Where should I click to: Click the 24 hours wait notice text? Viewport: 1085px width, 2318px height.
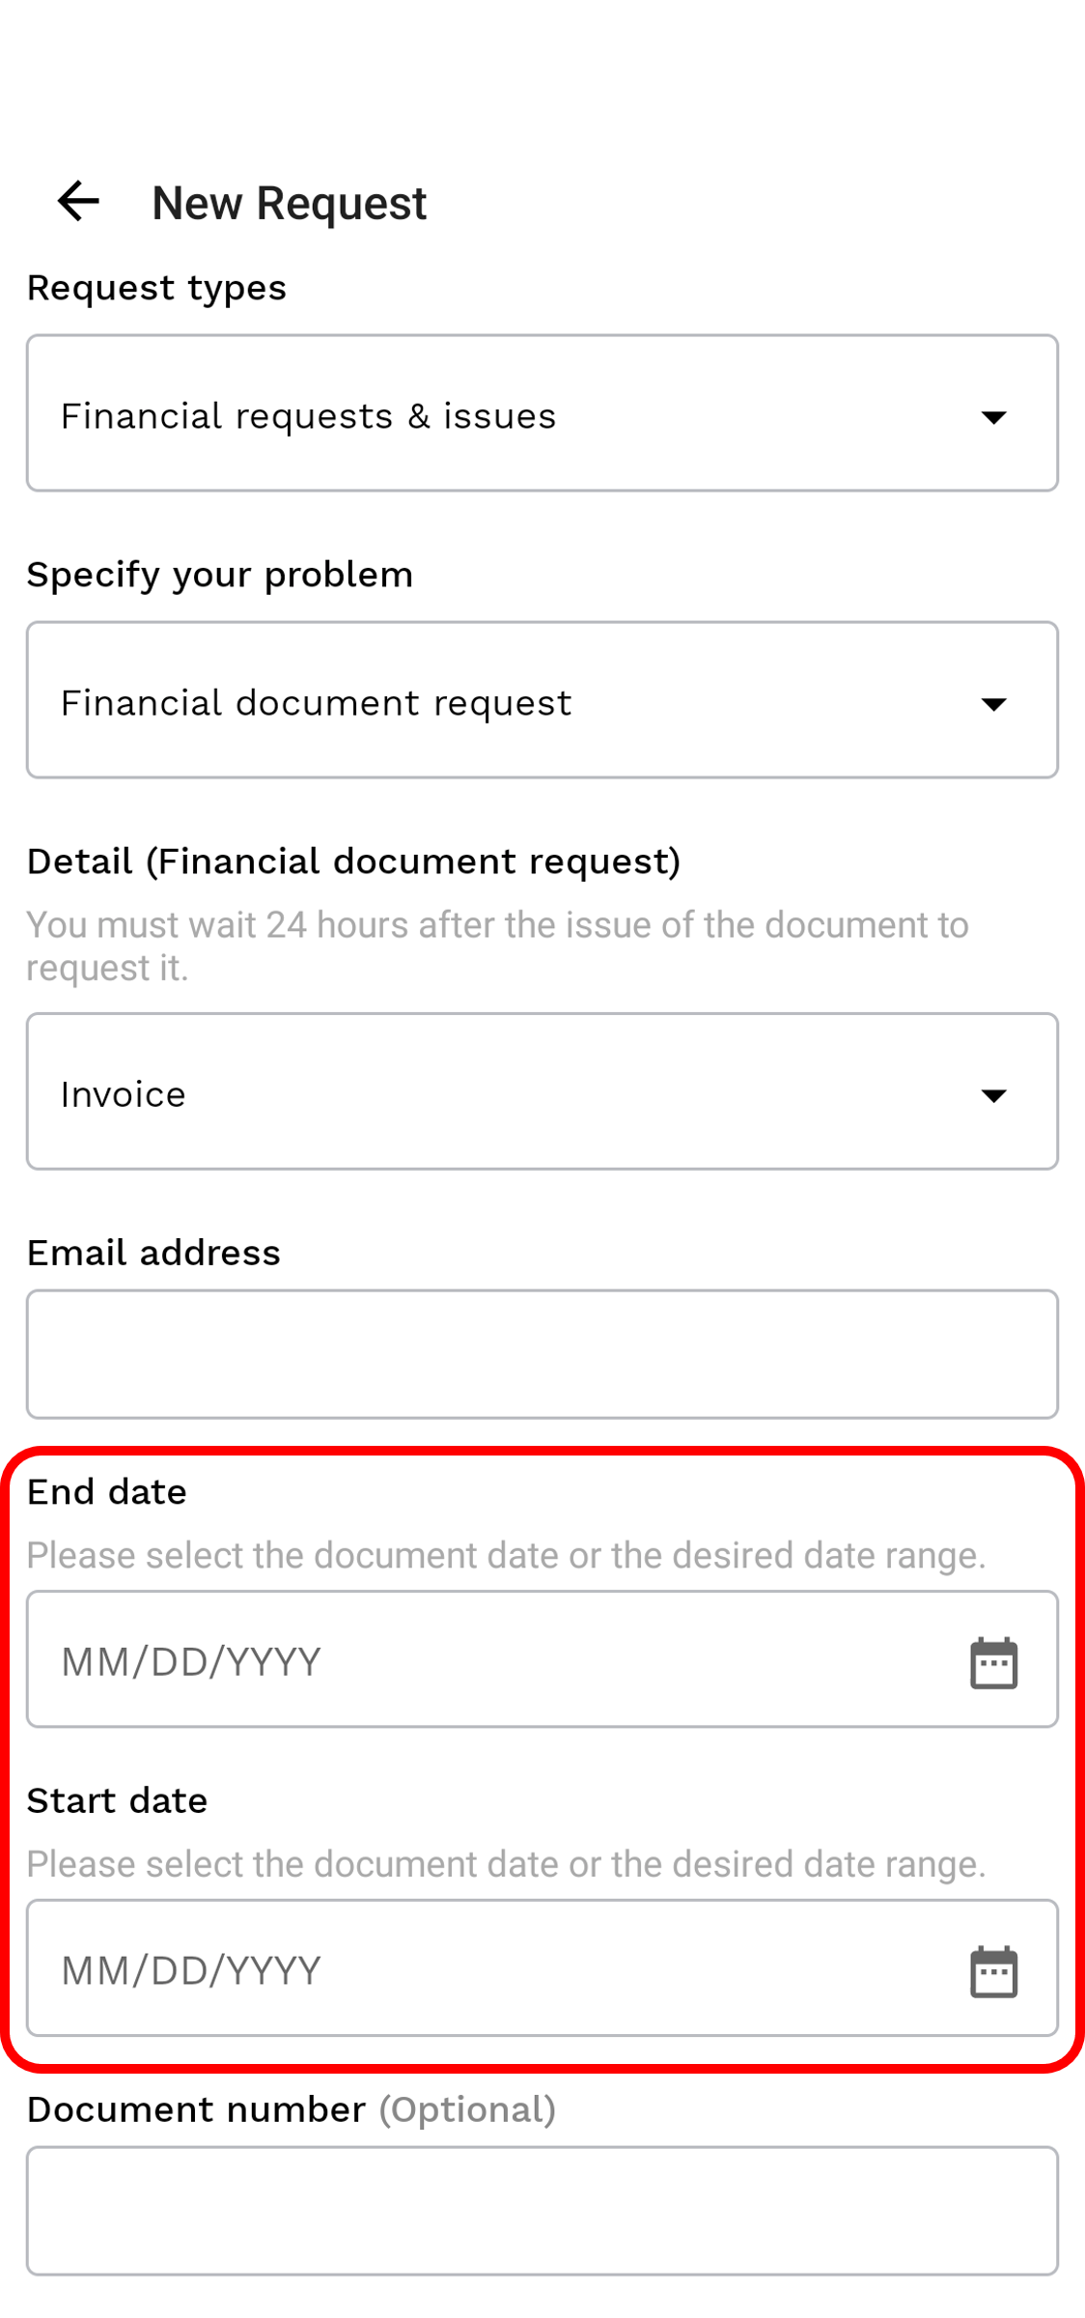pos(497,947)
